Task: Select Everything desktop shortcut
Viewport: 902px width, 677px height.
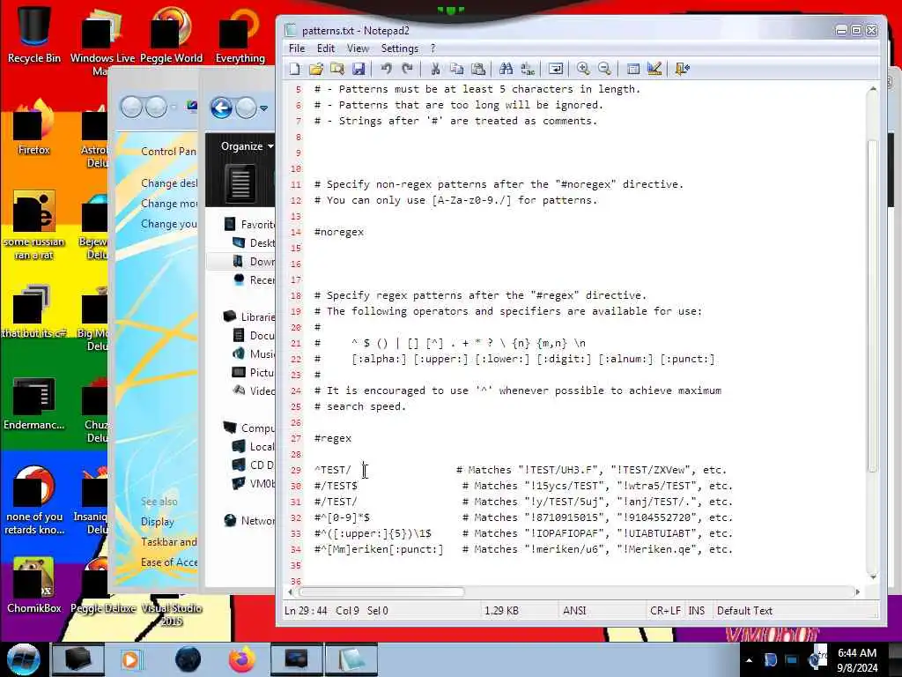Action: pos(240,34)
